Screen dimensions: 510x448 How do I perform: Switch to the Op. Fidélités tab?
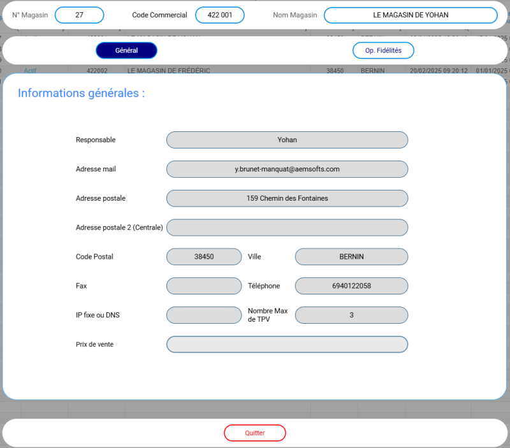[383, 50]
